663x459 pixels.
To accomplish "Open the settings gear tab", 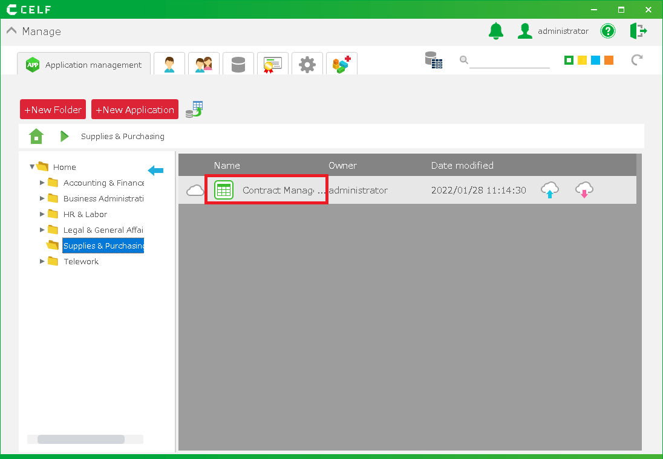I will click(307, 64).
